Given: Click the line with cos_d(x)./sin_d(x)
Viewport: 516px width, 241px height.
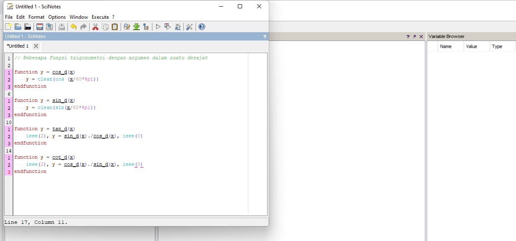Looking at the screenshot, I should [x=85, y=164].
